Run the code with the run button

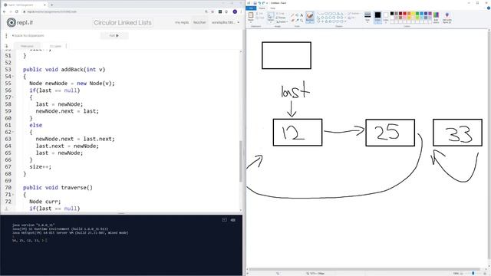[114, 35]
